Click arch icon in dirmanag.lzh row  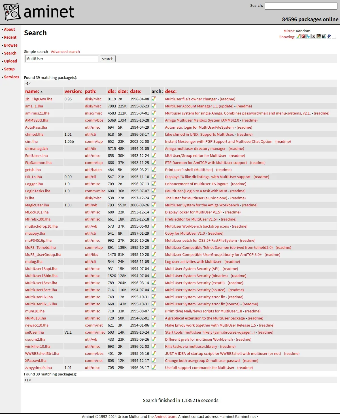[154, 148]
